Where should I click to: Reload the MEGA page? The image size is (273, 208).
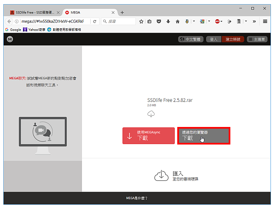click(x=95, y=21)
